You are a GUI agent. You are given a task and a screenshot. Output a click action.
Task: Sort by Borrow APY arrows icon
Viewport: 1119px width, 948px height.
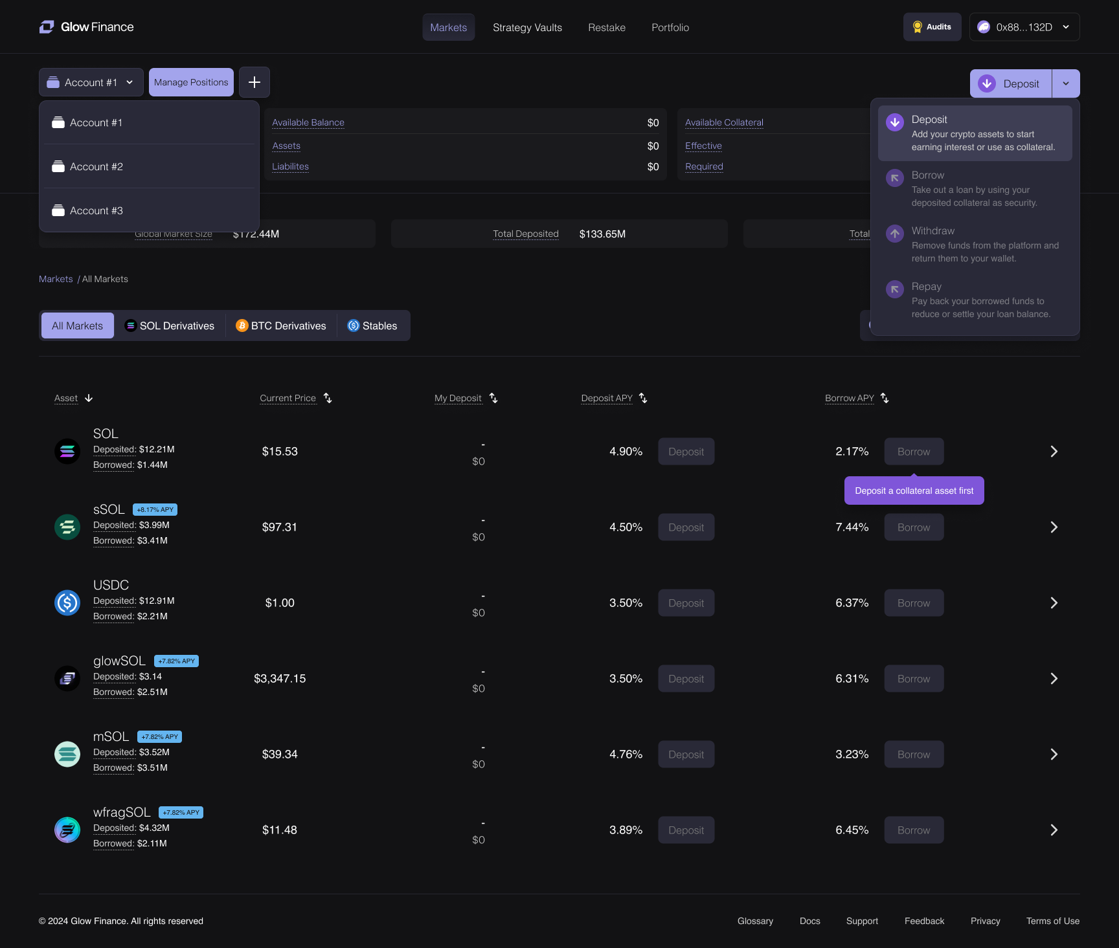pyautogui.click(x=885, y=398)
